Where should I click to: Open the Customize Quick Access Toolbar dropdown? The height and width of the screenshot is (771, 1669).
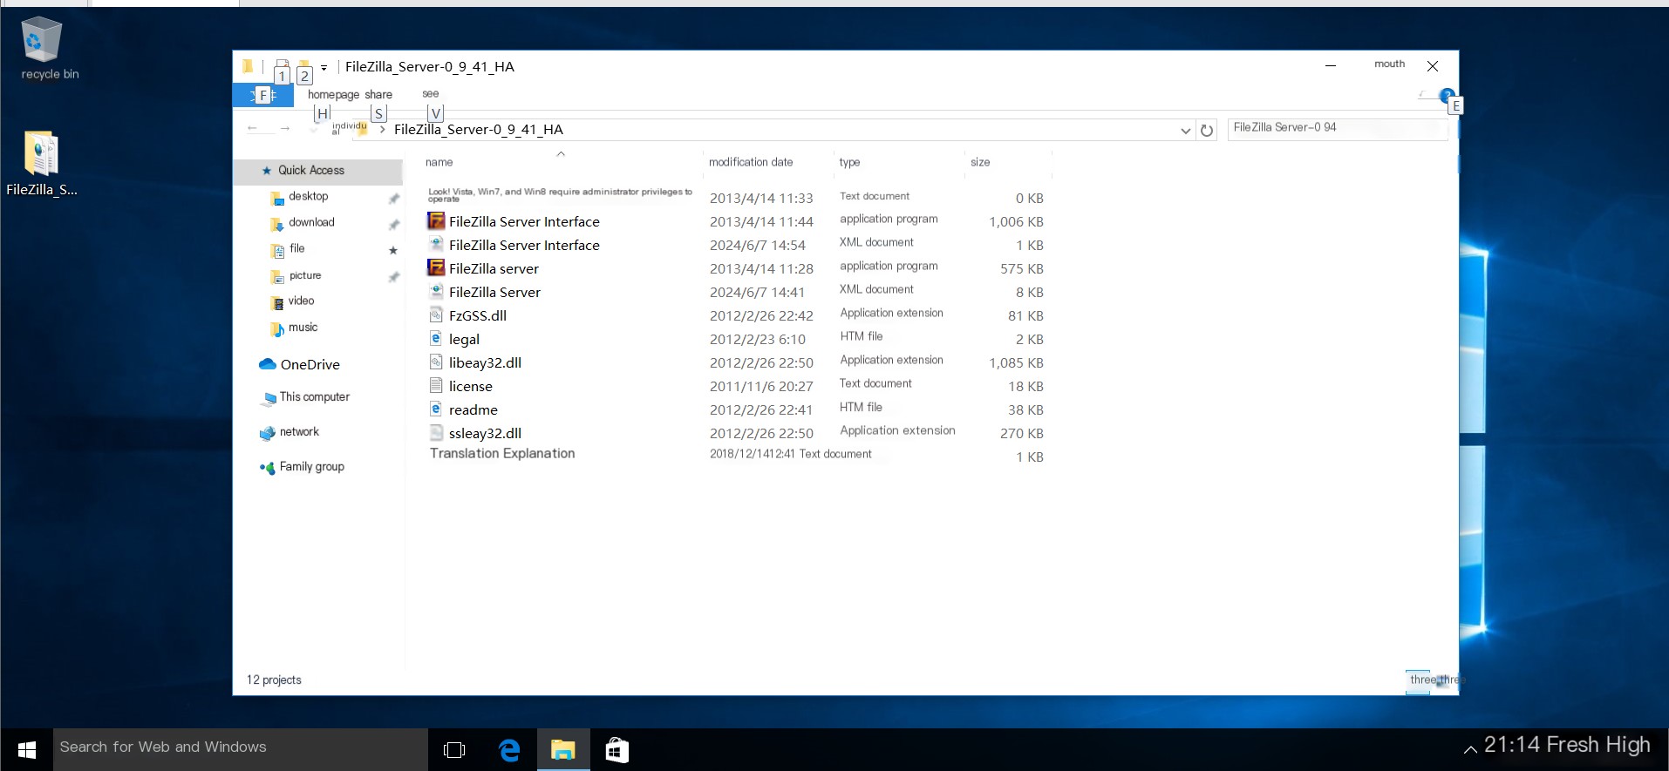[324, 67]
